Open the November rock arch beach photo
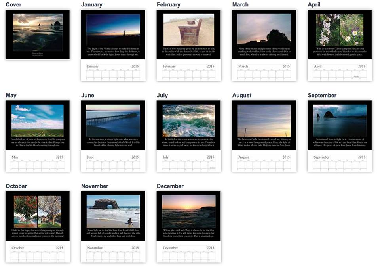Image resolution: width=380 pixels, height=270 pixels. point(113,211)
